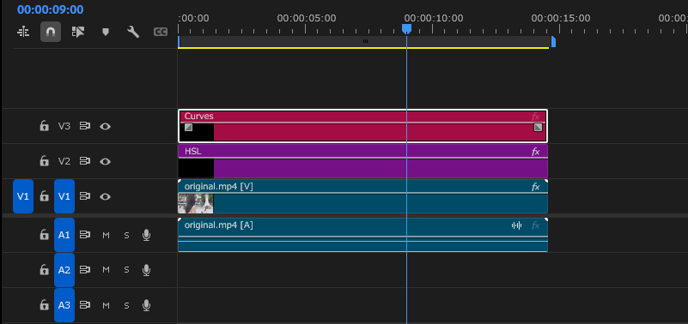Toggle the lock on track A1

coord(44,235)
